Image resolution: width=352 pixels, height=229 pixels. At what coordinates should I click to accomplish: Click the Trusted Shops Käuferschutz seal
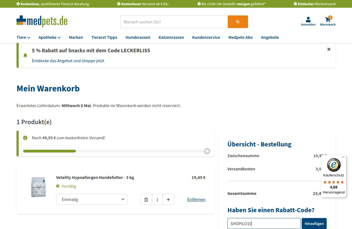click(x=334, y=165)
